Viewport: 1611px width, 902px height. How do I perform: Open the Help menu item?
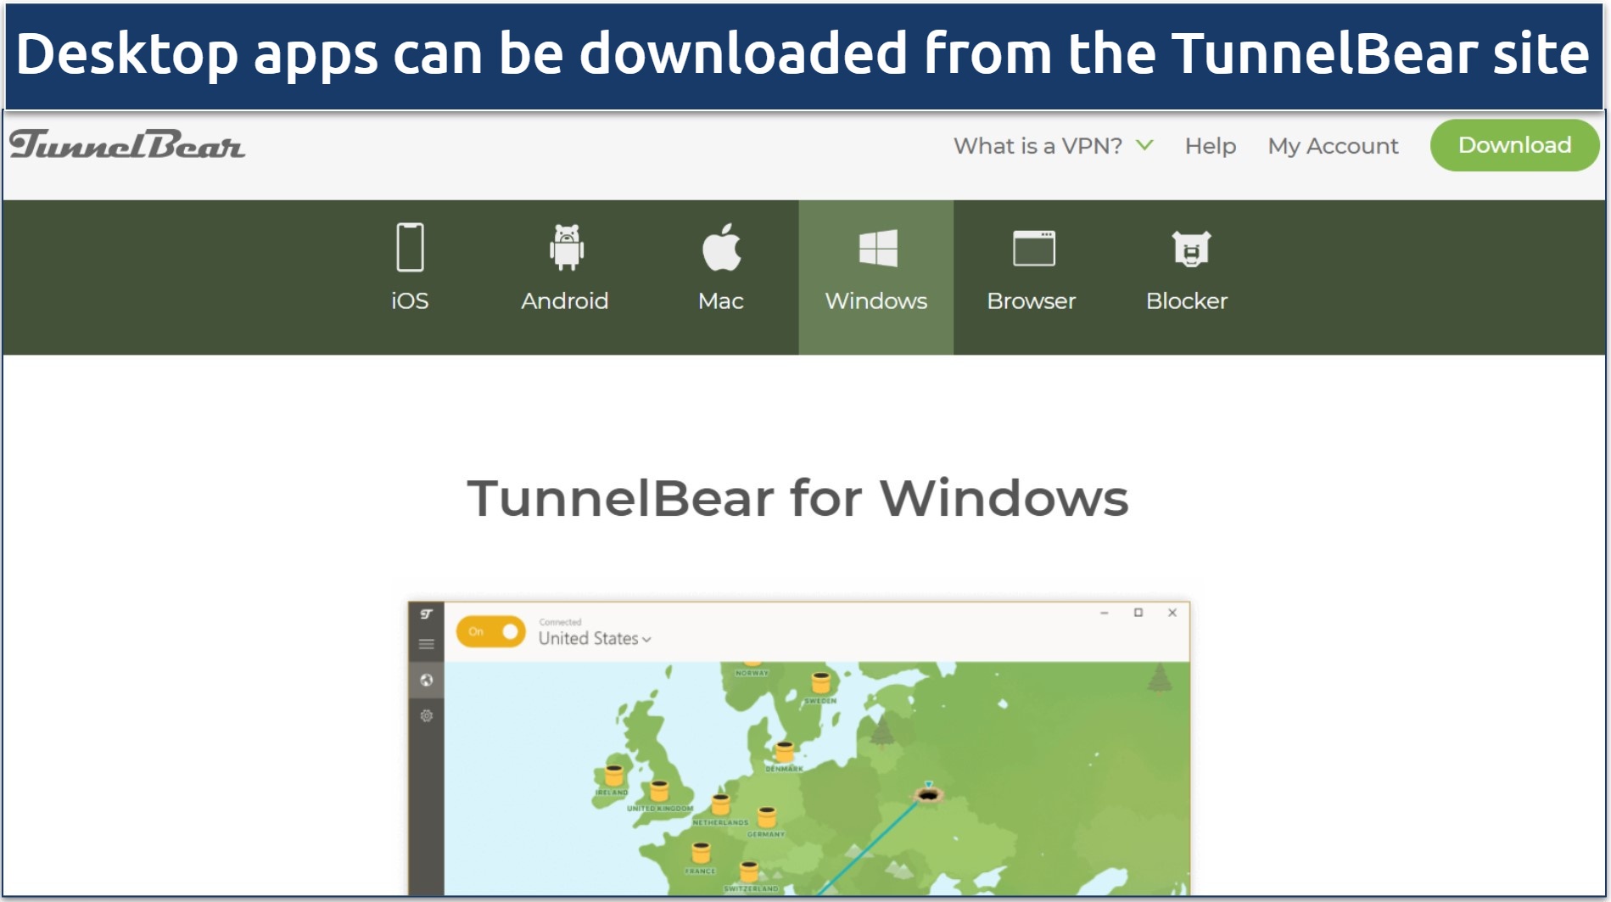click(1211, 145)
